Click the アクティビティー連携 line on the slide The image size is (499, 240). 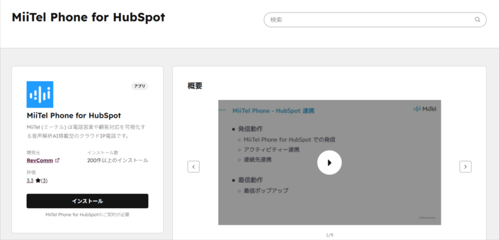271,150
